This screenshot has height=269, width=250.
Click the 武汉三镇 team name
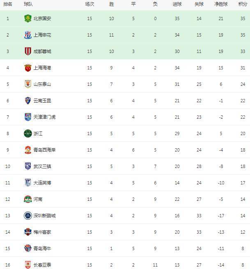[x=42, y=166]
